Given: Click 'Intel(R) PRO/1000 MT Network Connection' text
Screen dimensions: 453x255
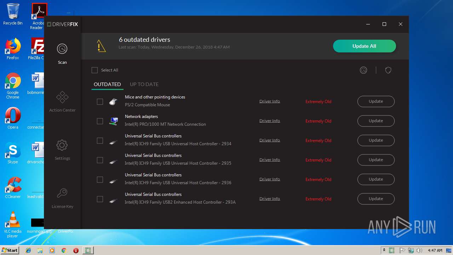Looking at the screenshot, I should click(165, 124).
